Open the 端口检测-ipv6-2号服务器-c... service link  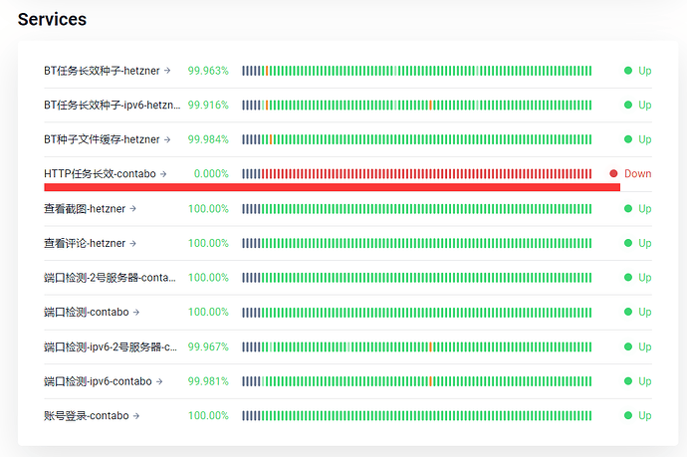click(x=110, y=346)
